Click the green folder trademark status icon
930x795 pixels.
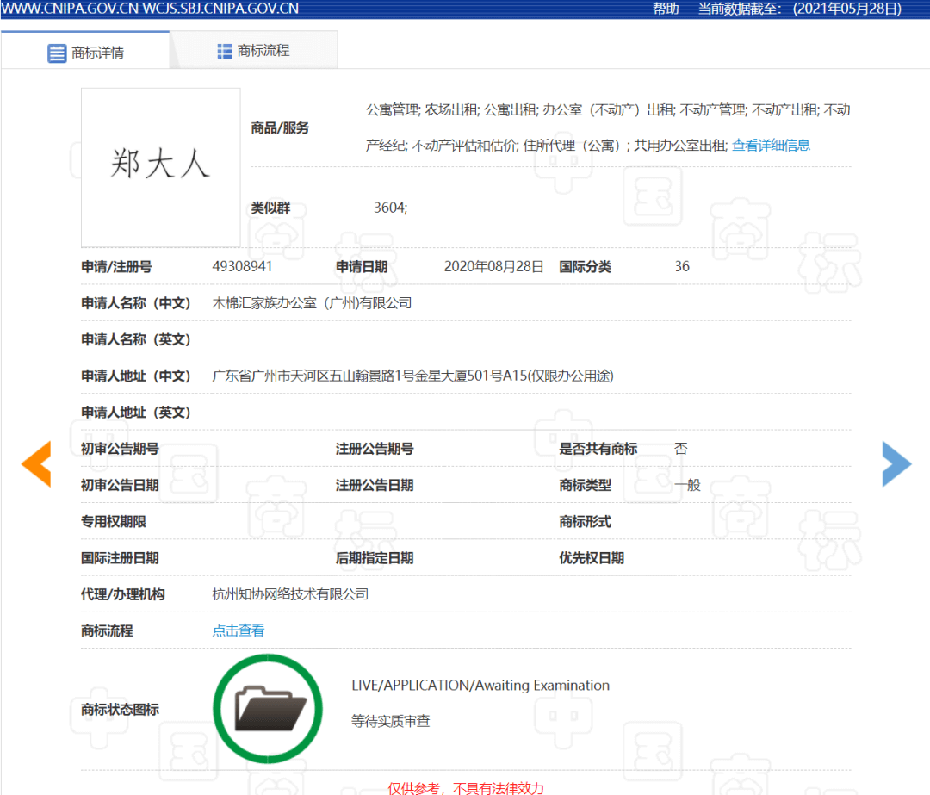(x=268, y=708)
